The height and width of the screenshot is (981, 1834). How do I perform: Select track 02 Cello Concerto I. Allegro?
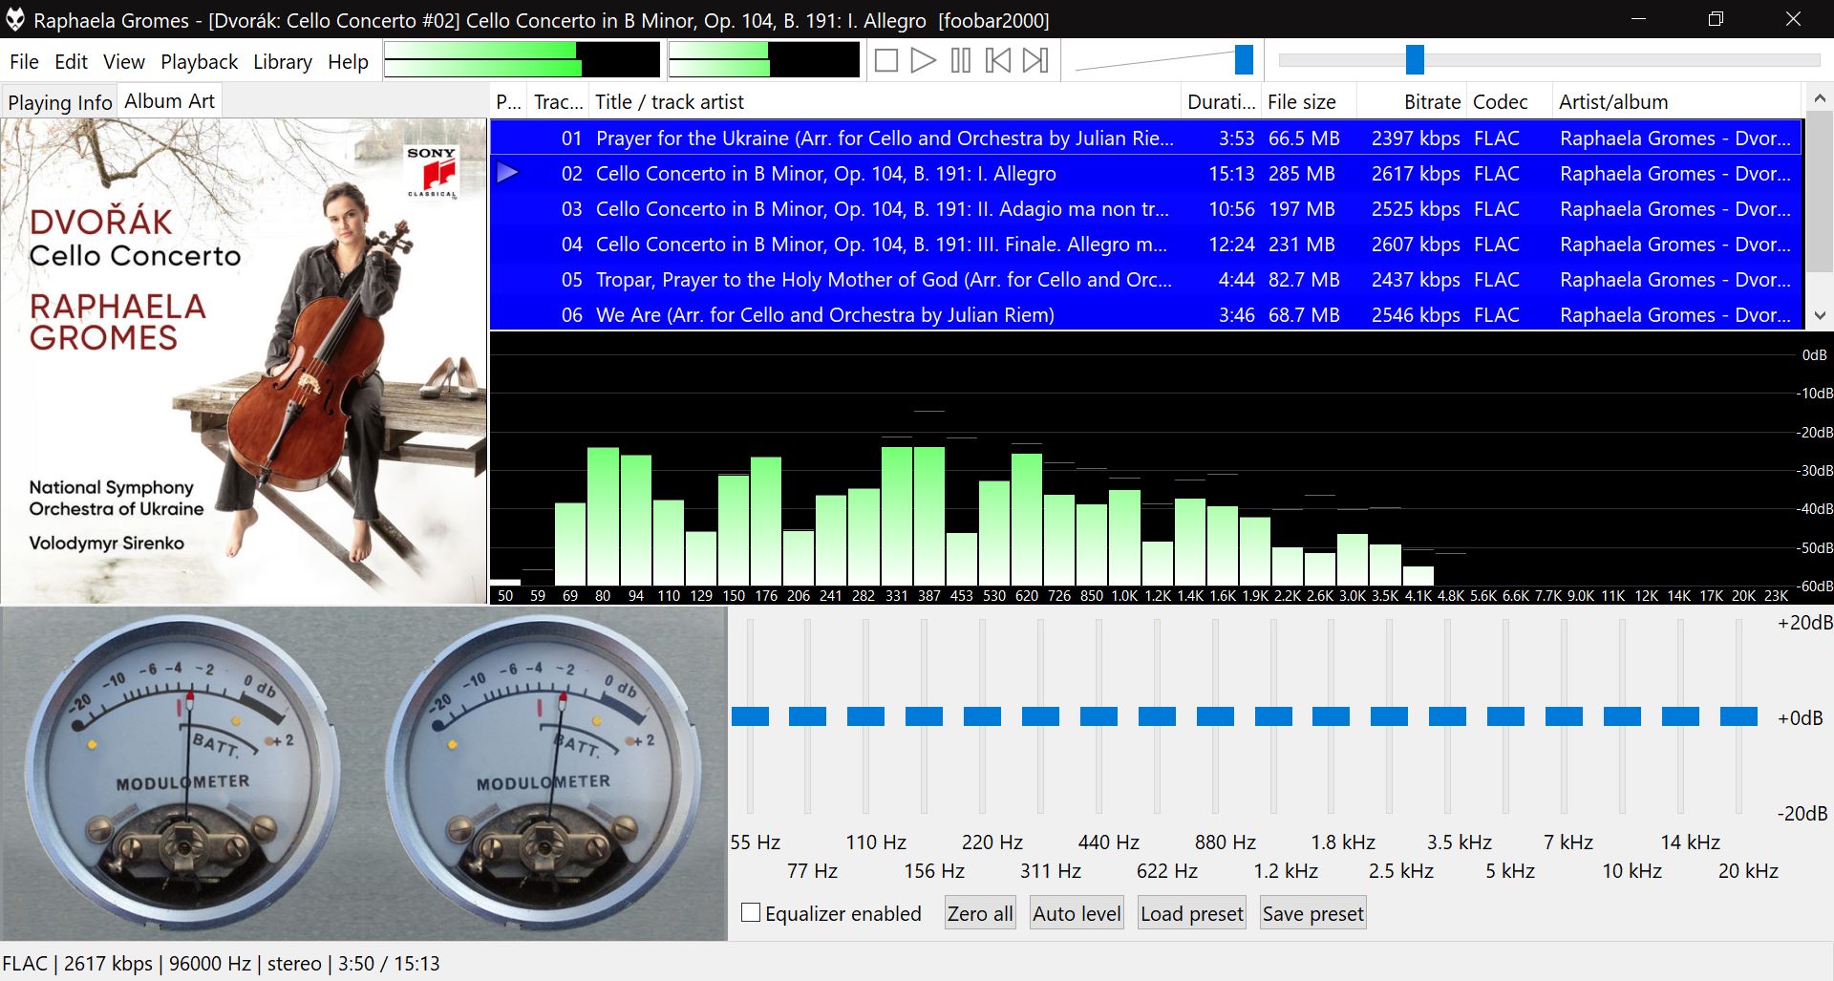pos(1146,174)
